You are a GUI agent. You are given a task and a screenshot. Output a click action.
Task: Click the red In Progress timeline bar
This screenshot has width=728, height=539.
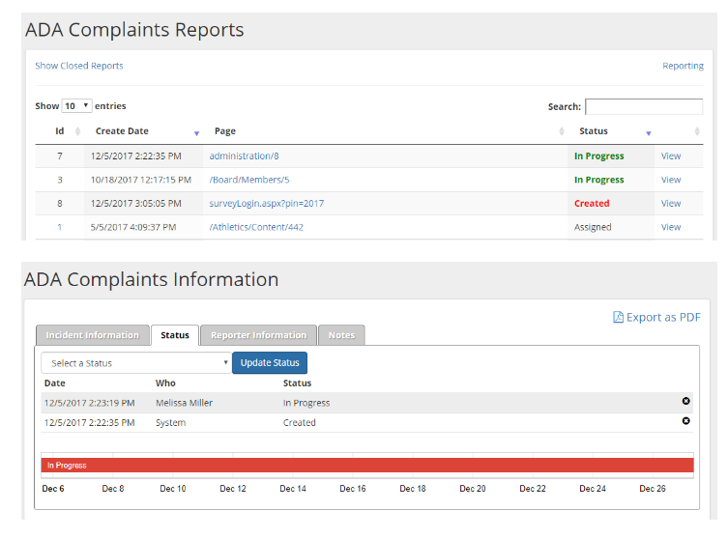click(x=367, y=466)
